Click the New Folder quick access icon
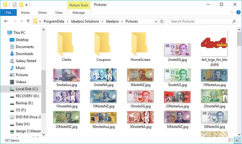The height and width of the screenshot is (144, 242). click(x=21, y=5)
